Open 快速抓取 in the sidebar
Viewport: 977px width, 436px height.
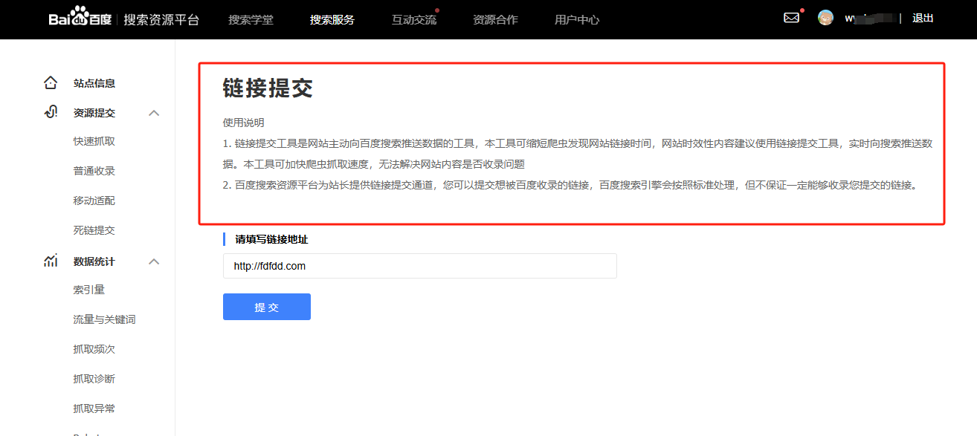(x=94, y=141)
